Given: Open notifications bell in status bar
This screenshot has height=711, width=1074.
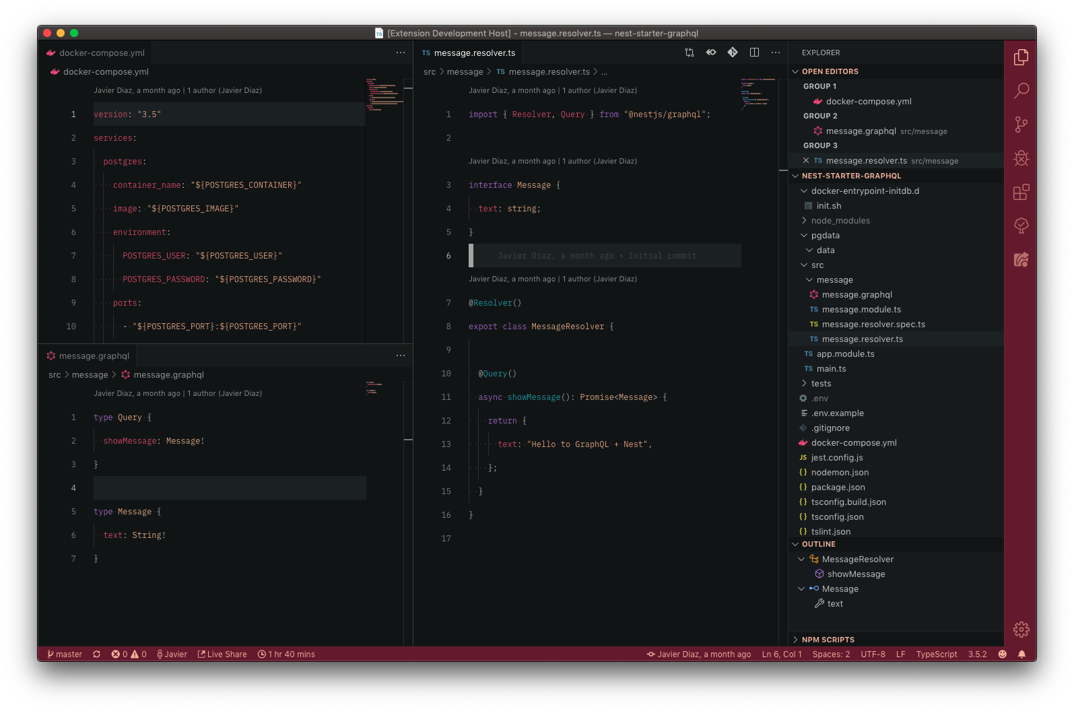Looking at the screenshot, I should point(1021,654).
